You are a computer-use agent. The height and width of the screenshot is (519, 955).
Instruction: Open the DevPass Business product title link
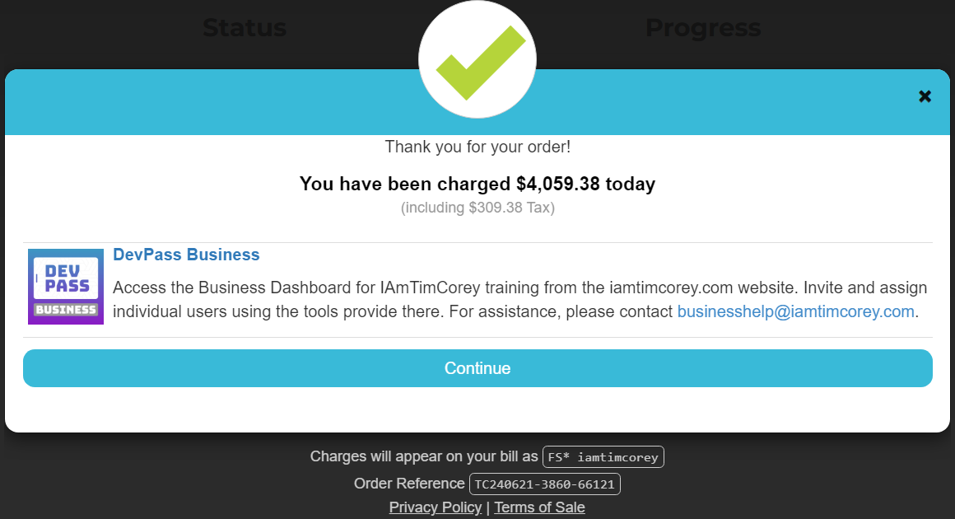pos(186,255)
